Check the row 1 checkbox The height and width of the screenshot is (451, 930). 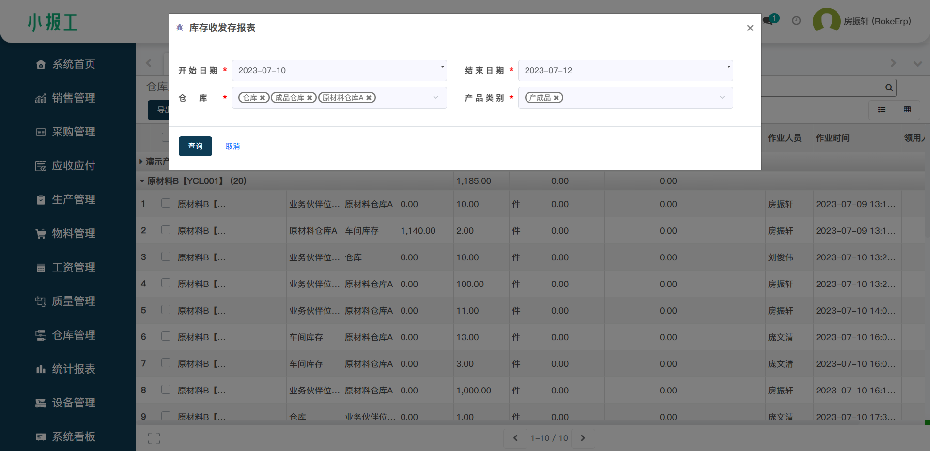point(166,203)
